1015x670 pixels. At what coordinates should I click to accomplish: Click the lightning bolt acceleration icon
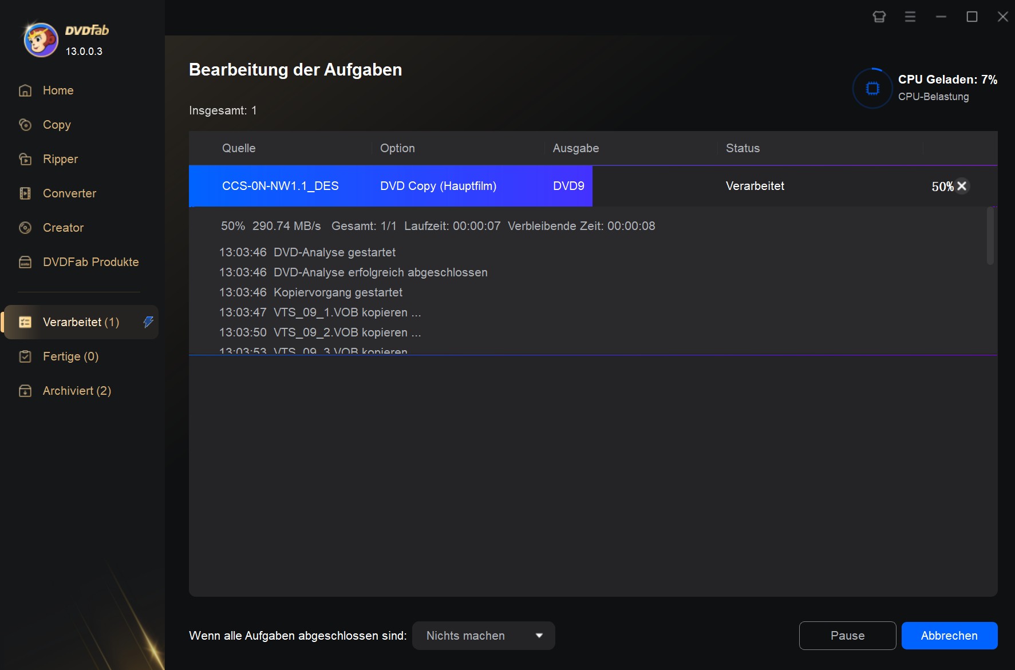148,322
